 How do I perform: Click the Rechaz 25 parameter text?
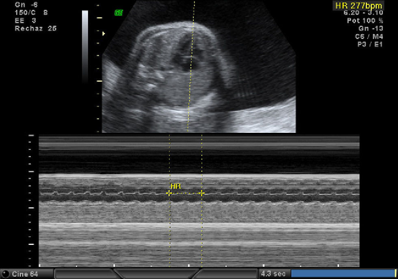click(x=36, y=28)
